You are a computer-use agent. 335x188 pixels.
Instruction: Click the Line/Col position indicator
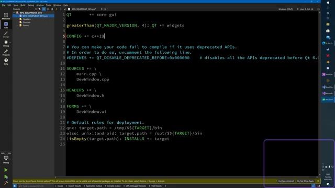[x=307, y=9]
